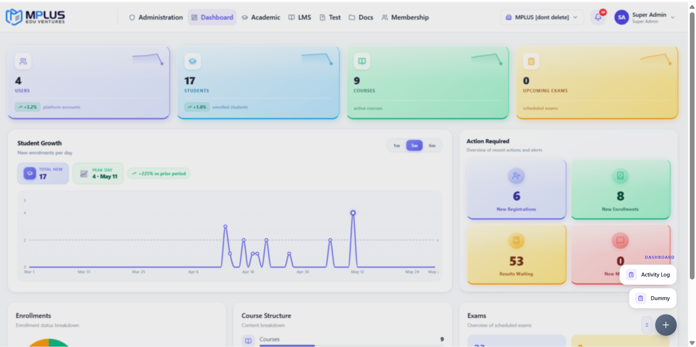696x347 pixels.
Task: Click the Users sparkline chart
Action: (148, 59)
